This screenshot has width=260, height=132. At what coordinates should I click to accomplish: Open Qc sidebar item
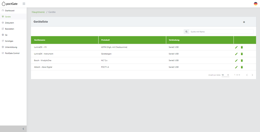coord(13,35)
